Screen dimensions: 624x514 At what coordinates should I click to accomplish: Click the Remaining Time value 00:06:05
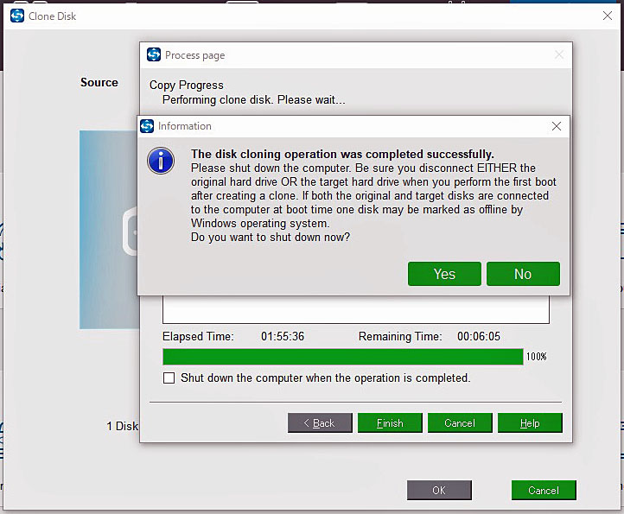point(478,337)
